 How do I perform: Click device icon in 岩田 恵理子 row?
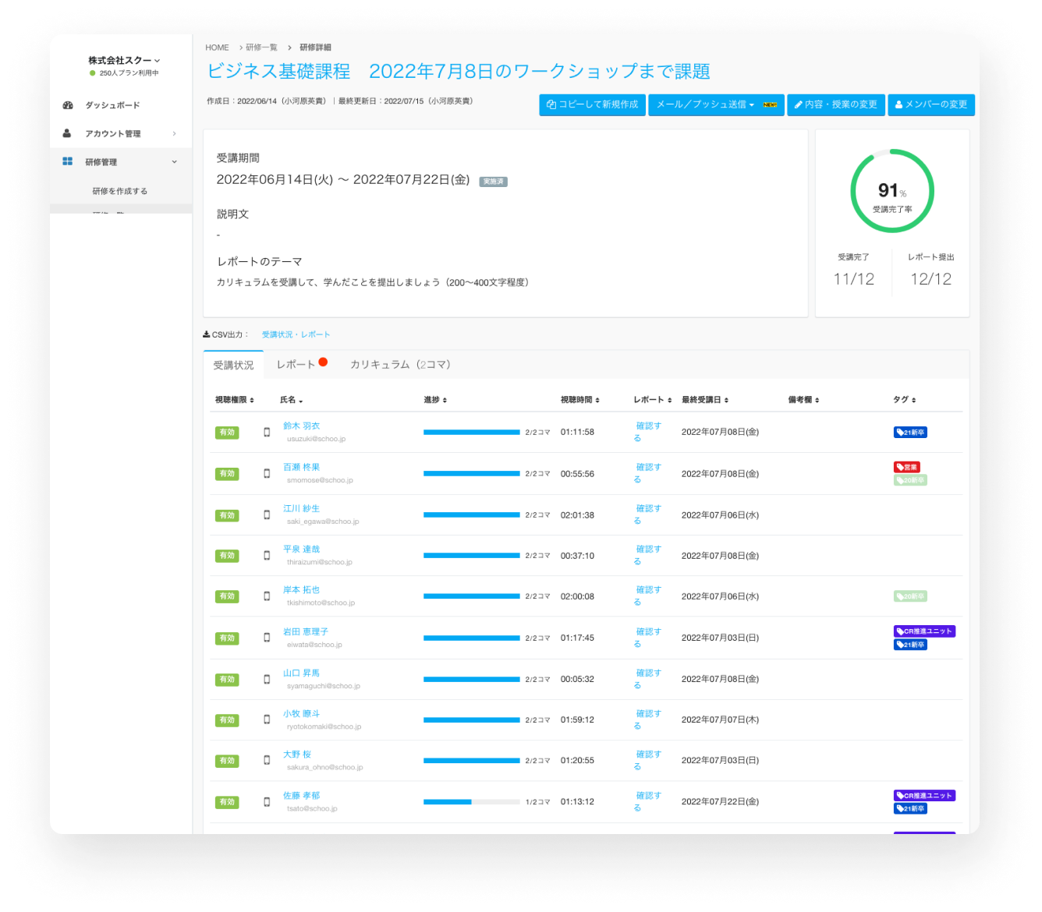tap(267, 638)
